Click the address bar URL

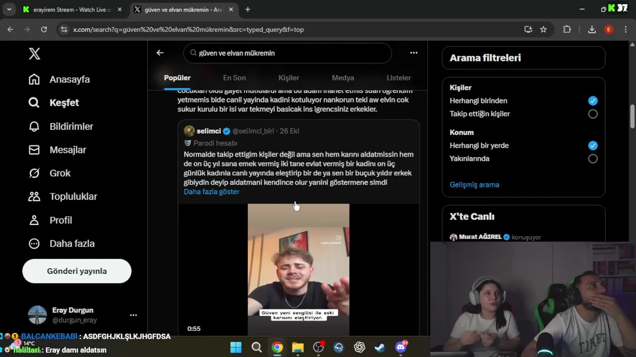coord(188,30)
